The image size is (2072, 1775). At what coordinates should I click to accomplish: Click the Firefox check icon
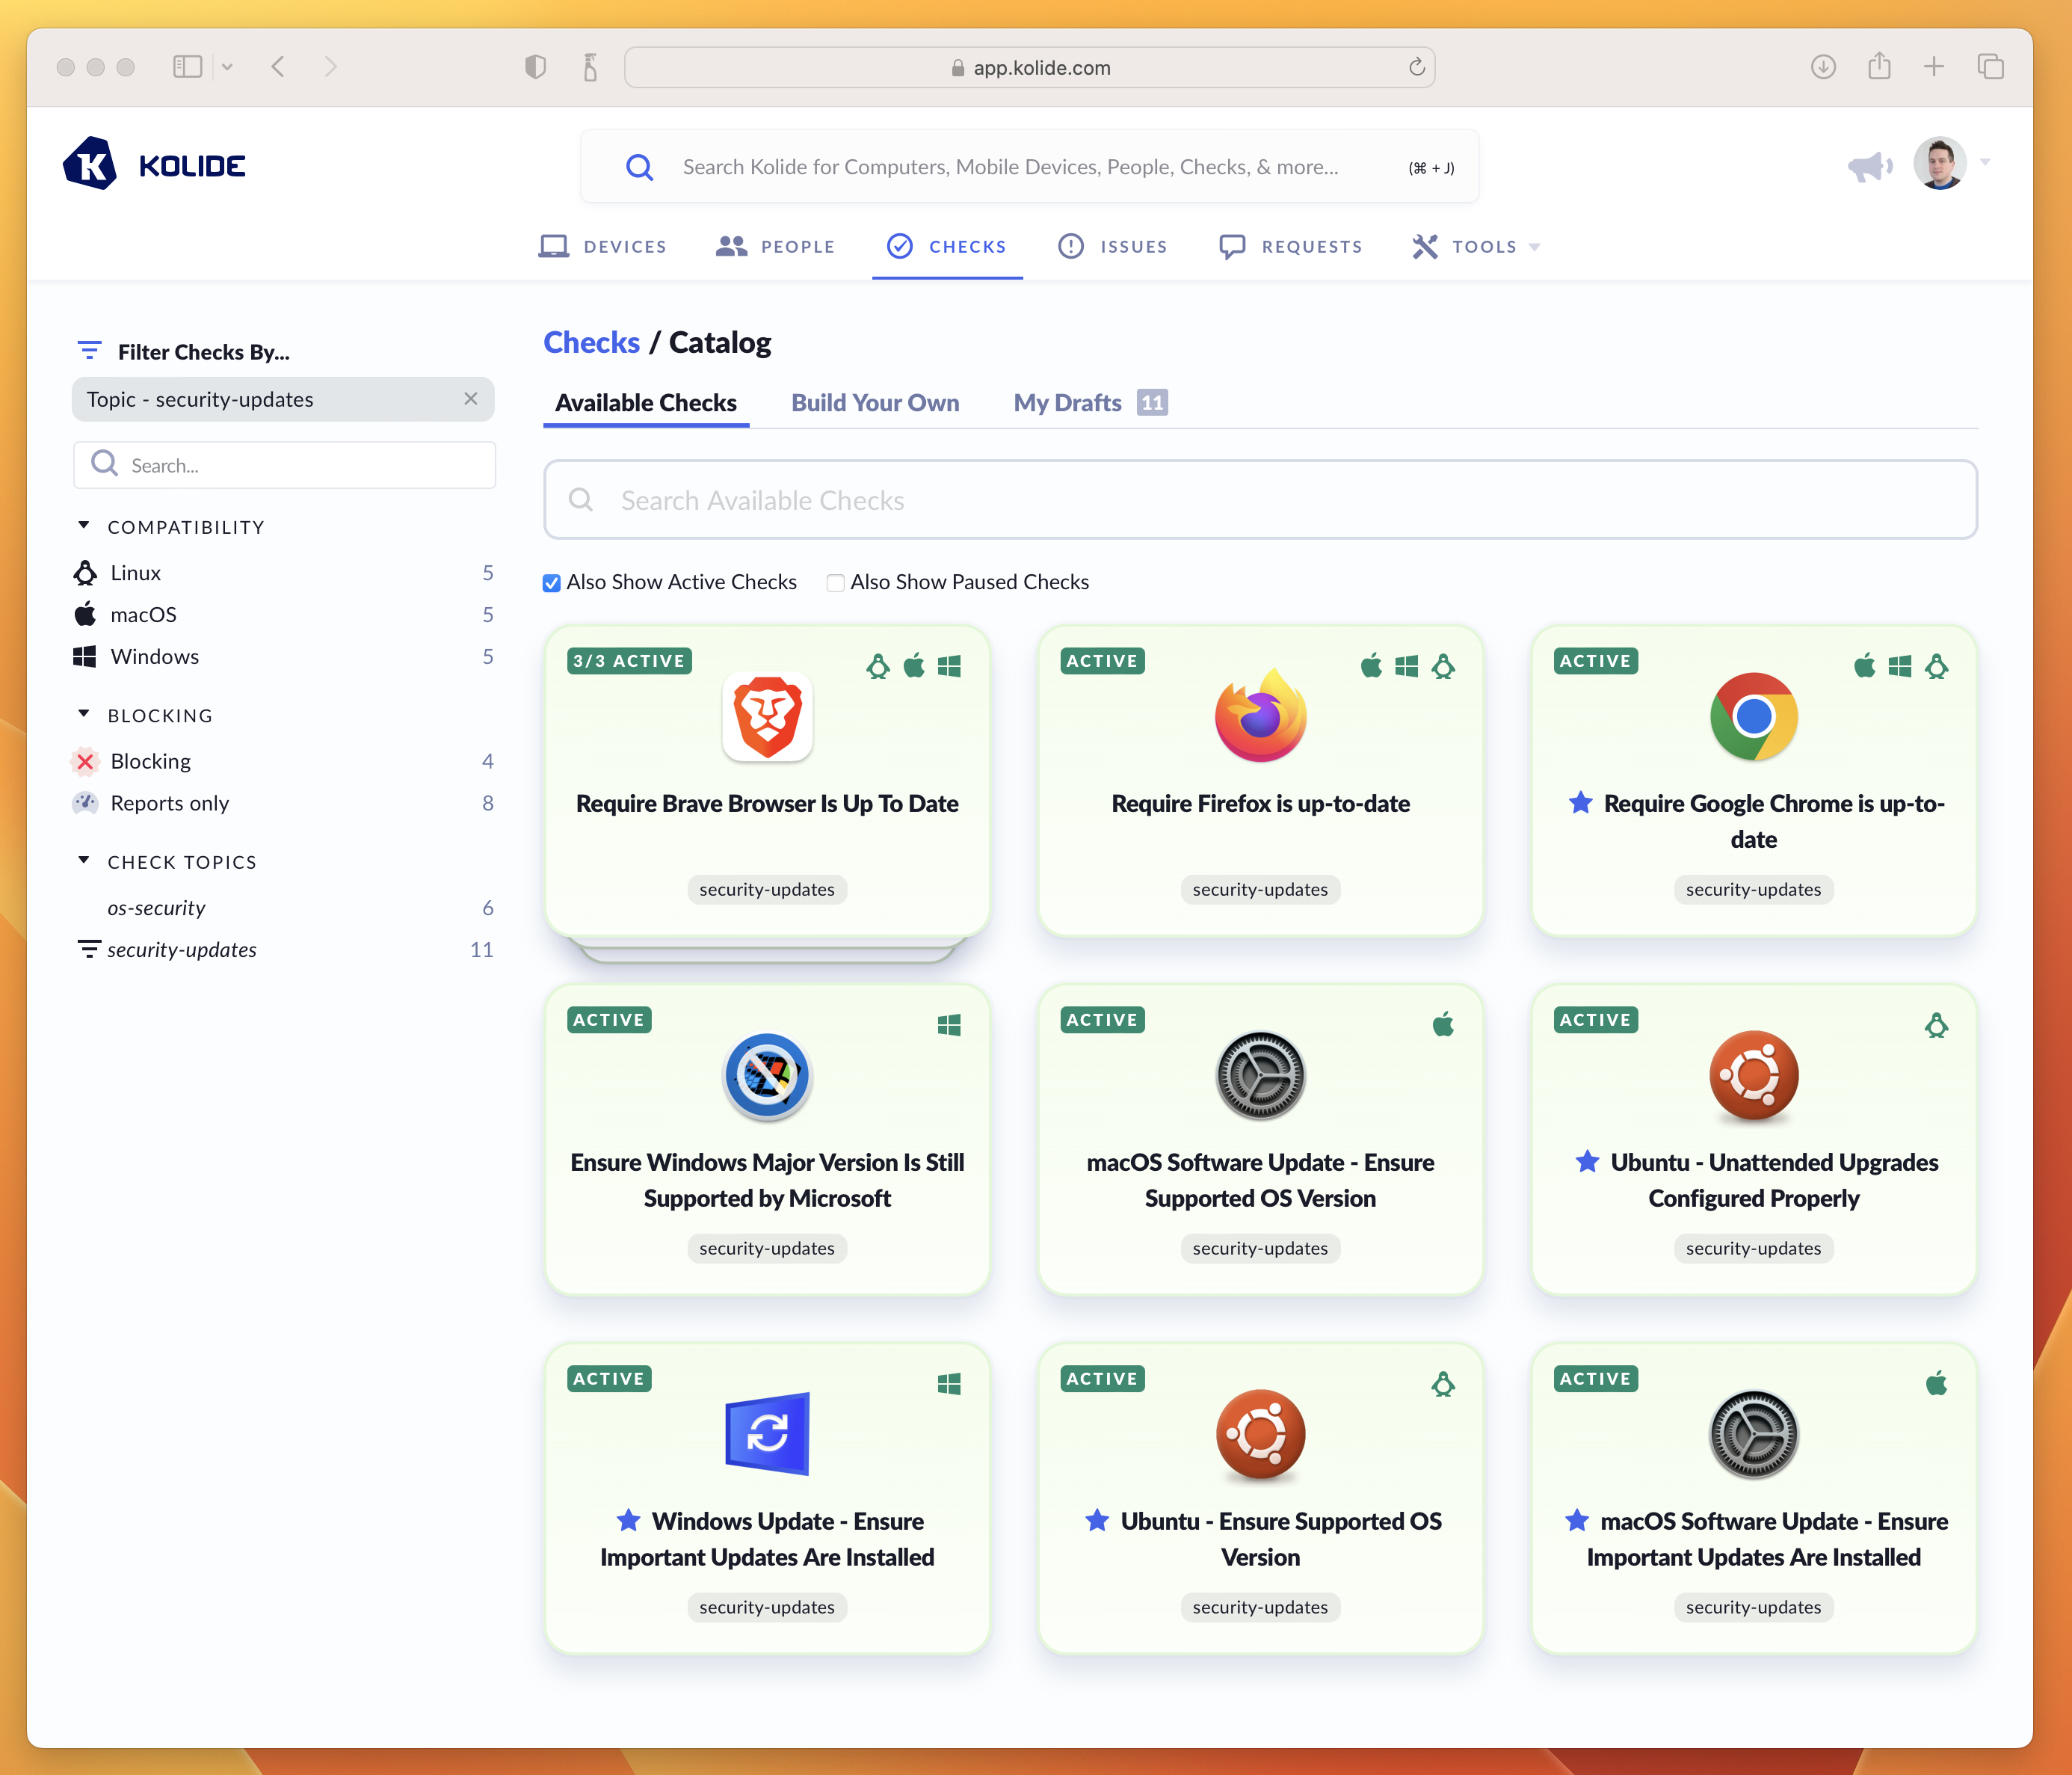1260,716
